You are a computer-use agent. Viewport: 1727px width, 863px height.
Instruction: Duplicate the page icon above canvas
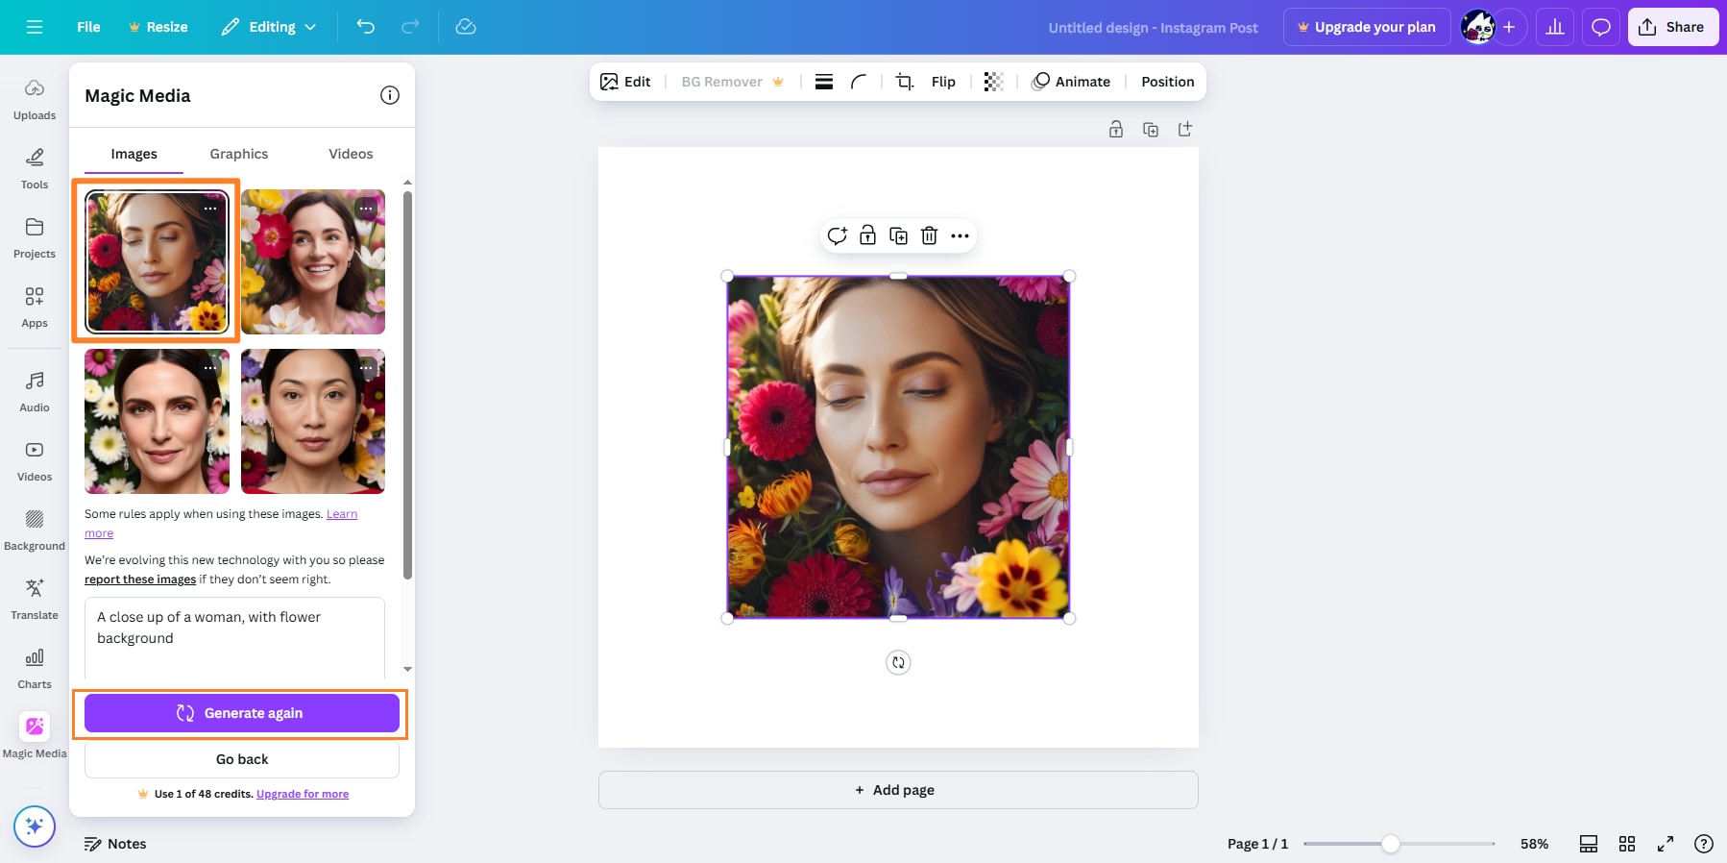click(1151, 129)
